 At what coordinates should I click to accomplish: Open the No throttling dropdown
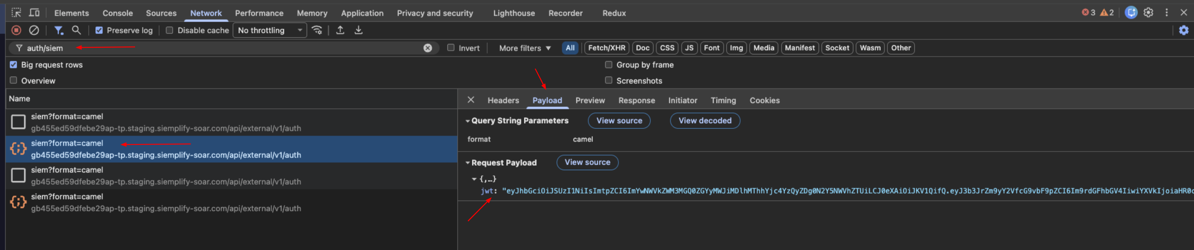tap(269, 31)
